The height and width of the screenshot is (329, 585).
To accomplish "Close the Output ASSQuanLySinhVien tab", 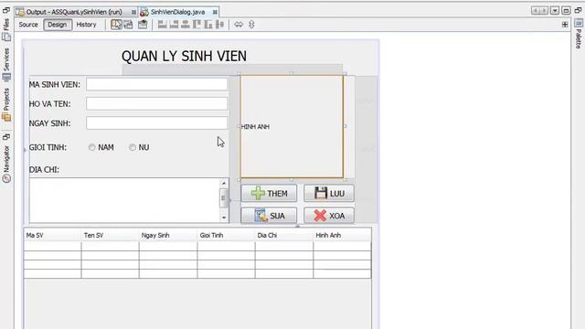I will tap(133, 12).
